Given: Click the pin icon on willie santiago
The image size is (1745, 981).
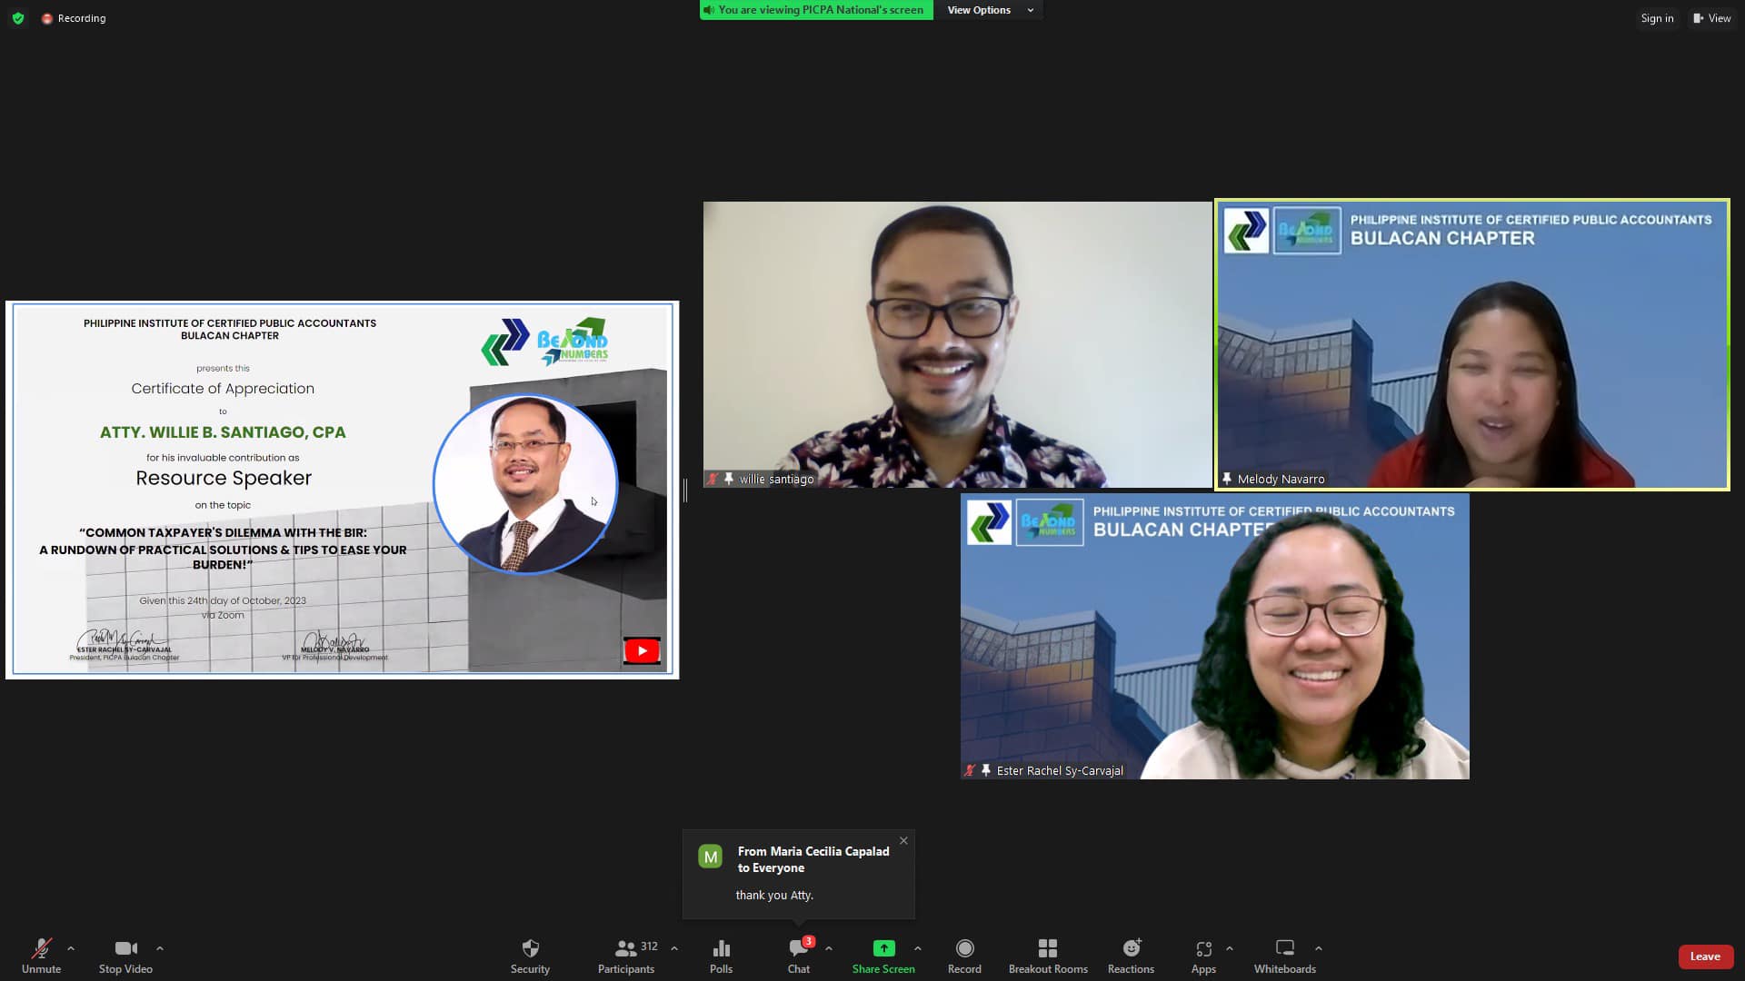Looking at the screenshot, I should 728,479.
